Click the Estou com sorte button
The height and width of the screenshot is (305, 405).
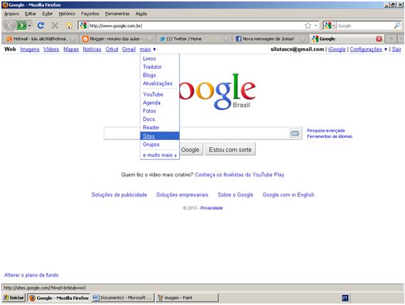coord(230,150)
